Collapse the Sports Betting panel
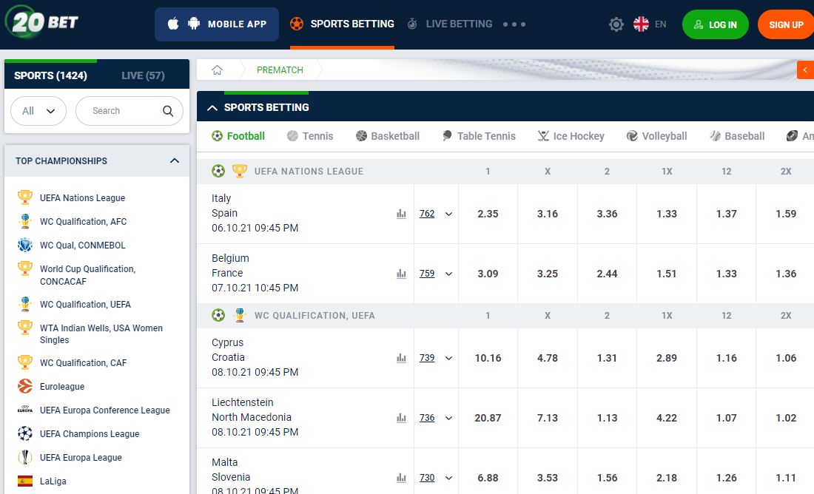The height and width of the screenshot is (494, 814). [x=212, y=107]
